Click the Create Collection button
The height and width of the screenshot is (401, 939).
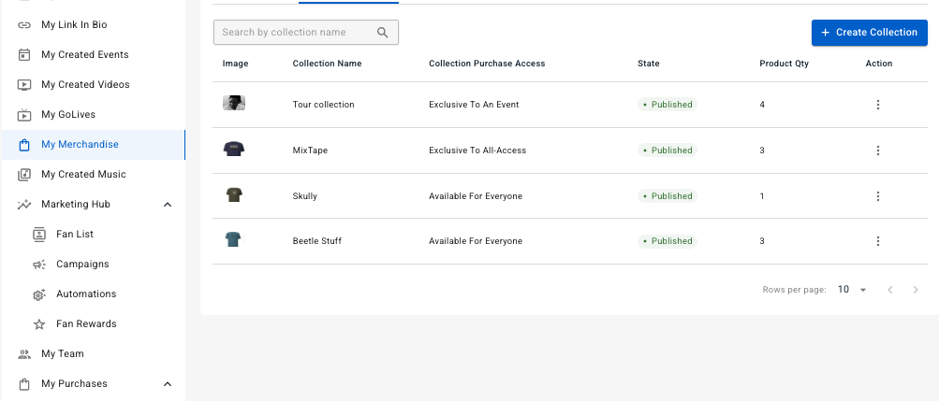[x=869, y=33]
